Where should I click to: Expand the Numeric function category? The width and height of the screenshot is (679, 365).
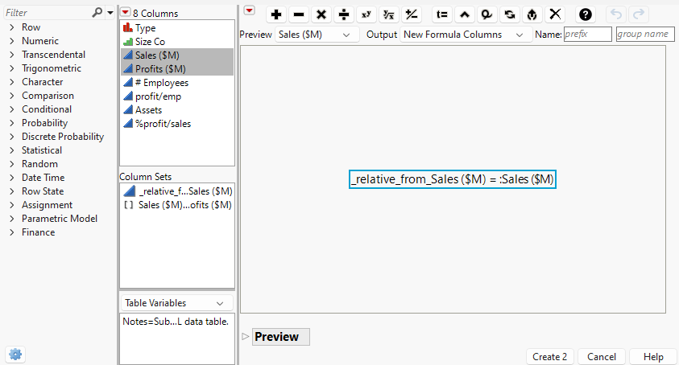click(x=12, y=41)
